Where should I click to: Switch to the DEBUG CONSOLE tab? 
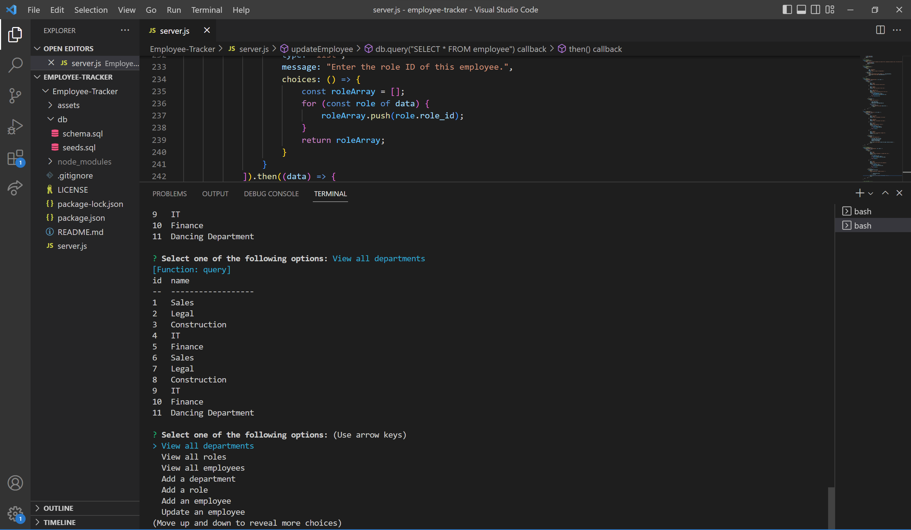coord(271,194)
